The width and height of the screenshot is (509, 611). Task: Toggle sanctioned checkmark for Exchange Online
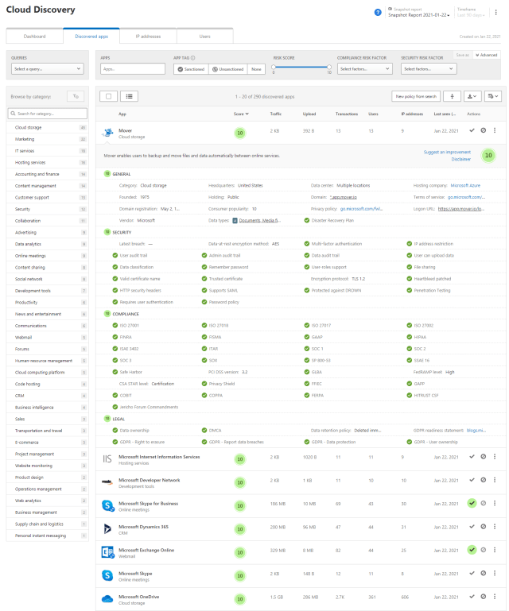(472, 550)
